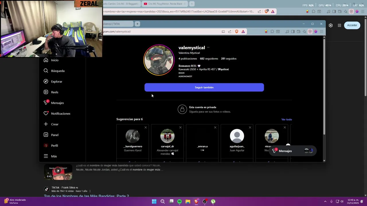Open front window Brave hamburger menu
This screenshot has width=367, height=206.
(x=321, y=31)
